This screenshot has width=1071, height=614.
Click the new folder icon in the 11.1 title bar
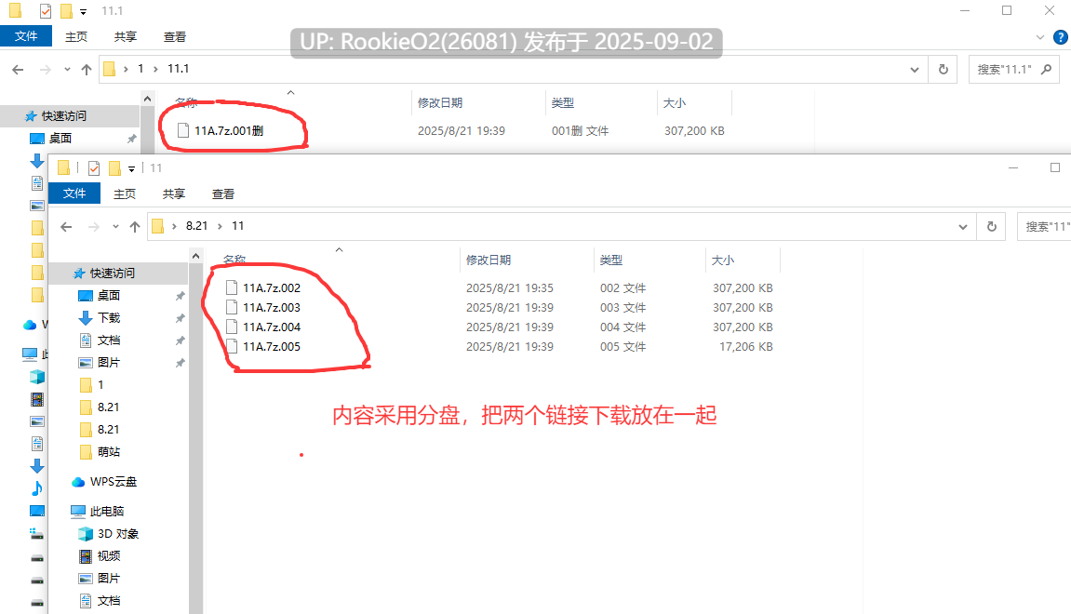click(x=66, y=11)
